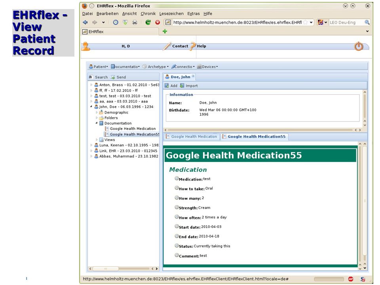Open the Patient dropdown menu

click(99, 66)
